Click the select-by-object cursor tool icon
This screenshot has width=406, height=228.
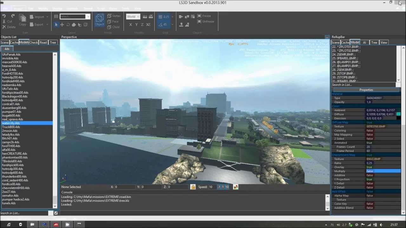pos(80,24)
